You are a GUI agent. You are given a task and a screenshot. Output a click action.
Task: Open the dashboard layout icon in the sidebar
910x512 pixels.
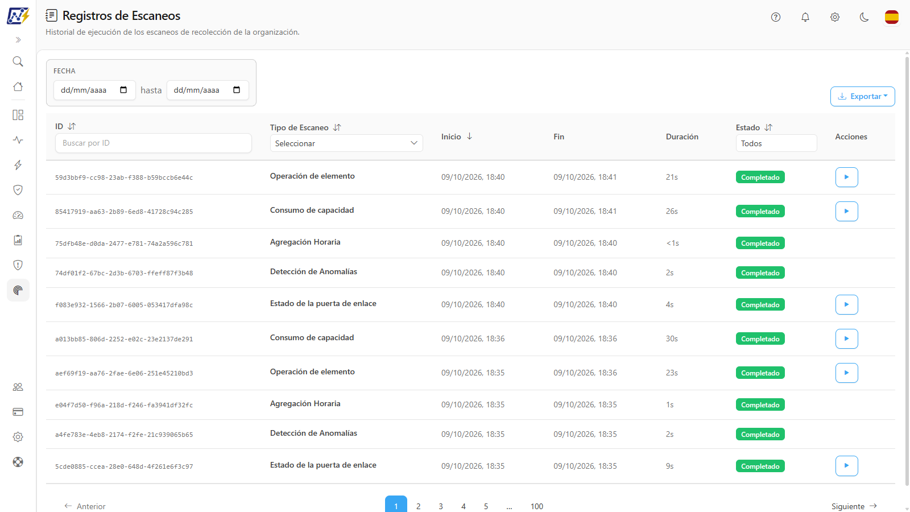click(18, 115)
